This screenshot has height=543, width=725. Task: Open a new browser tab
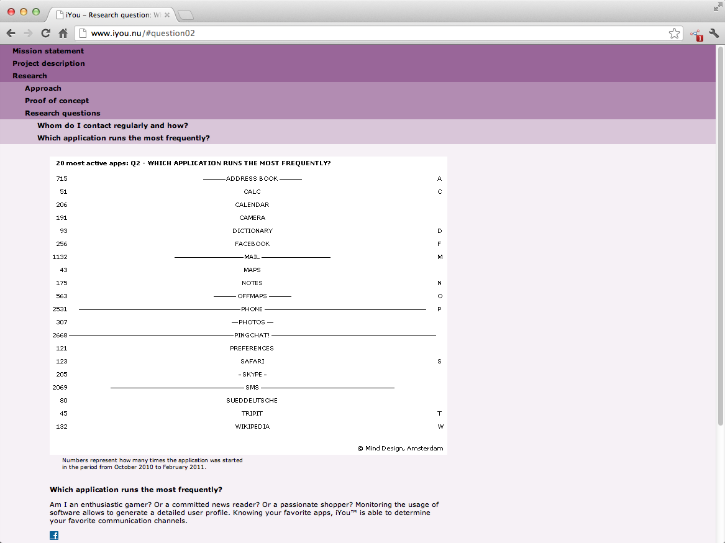point(186,15)
